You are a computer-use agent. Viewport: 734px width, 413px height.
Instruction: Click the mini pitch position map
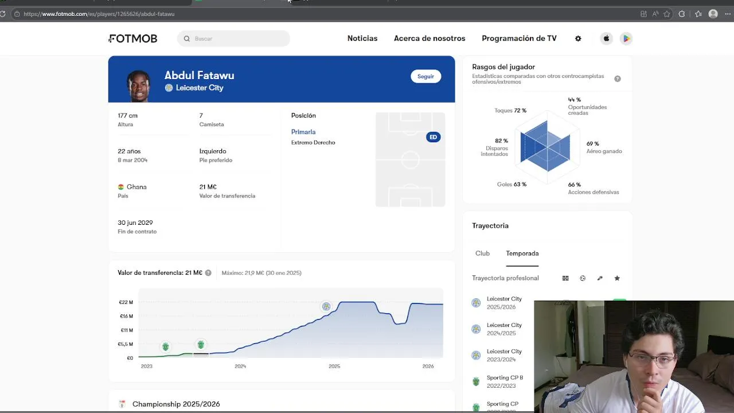point(410,159)
